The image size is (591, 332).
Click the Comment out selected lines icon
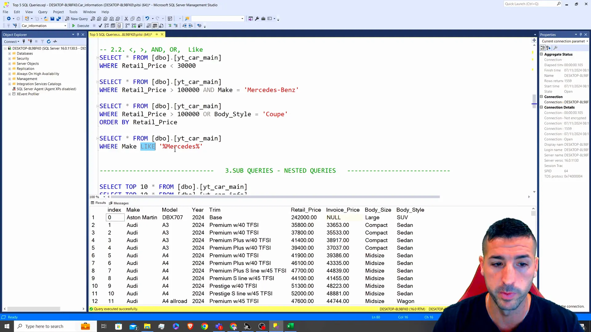(x=170, y=26)
